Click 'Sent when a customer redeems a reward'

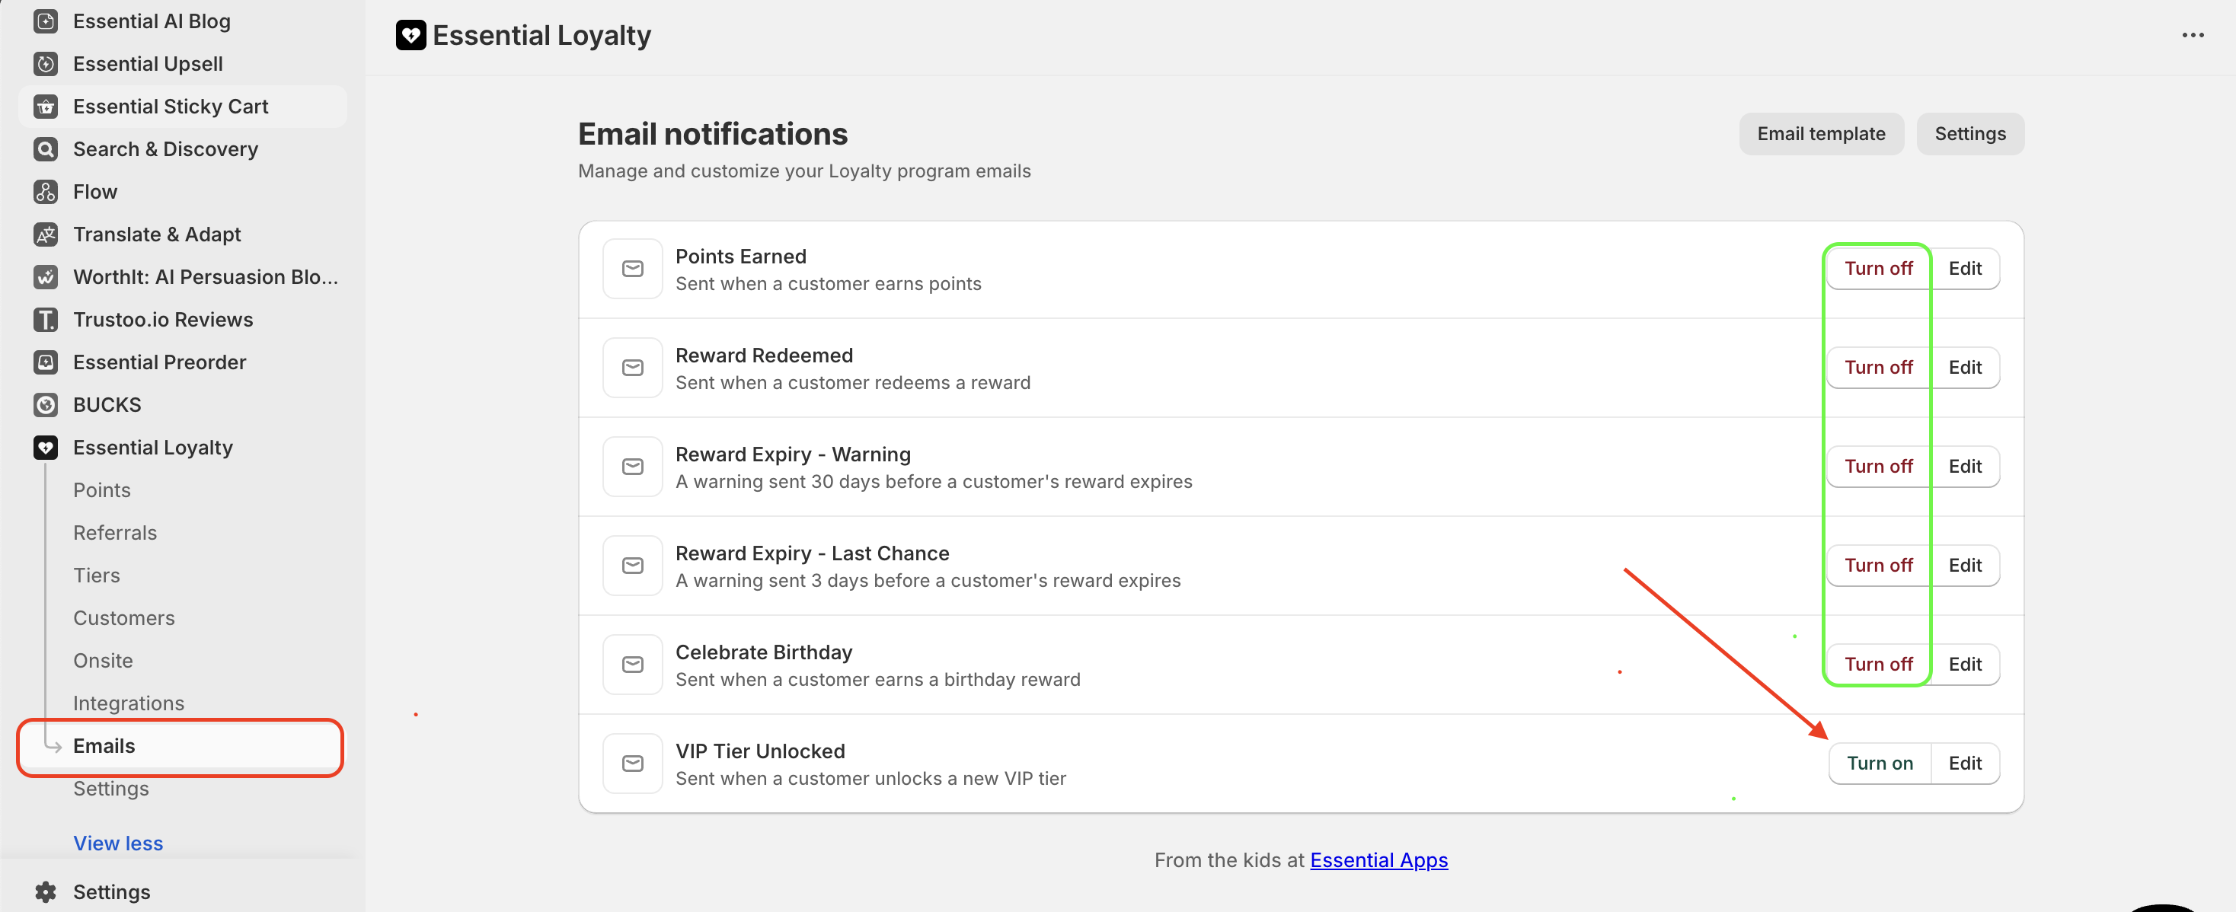[x=852, y=382]
